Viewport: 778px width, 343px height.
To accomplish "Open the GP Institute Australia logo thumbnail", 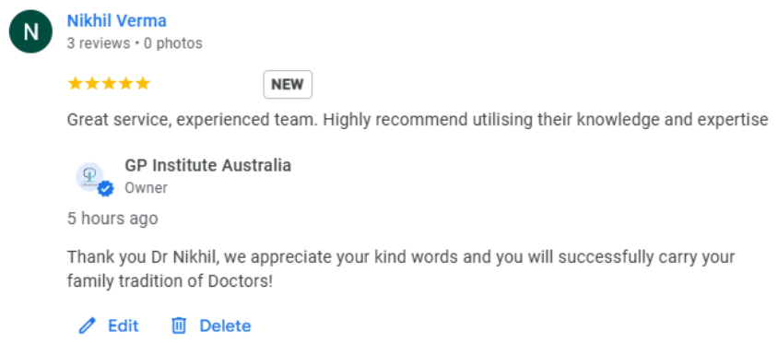I will (x=89, y=177).
